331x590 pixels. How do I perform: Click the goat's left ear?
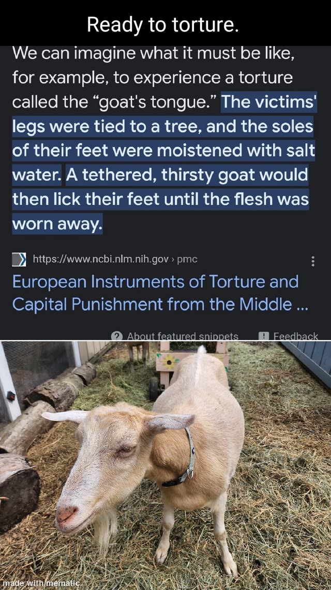tap(172, 421)
